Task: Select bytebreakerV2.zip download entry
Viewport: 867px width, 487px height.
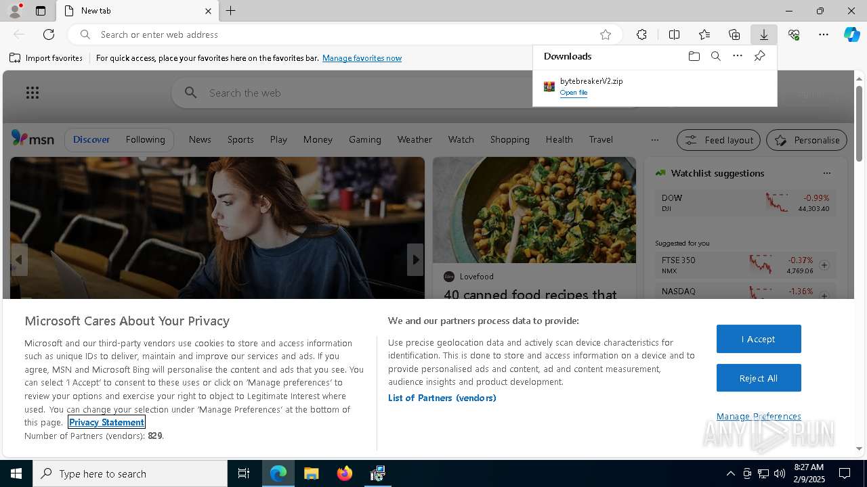Action: click(654, 87)
